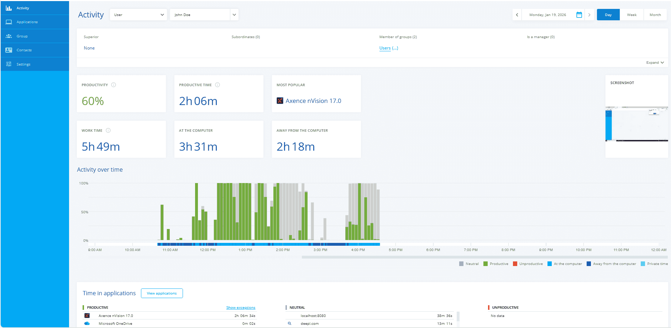Click the Productivity info icon
The width and height of the screenshot is (671, 328).
coord(114,85)
